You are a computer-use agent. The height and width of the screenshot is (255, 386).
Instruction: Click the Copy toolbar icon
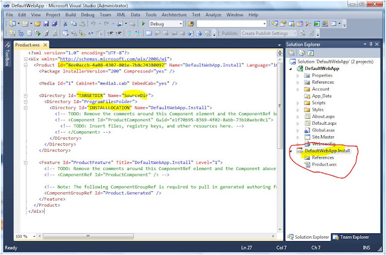click(x=74, y=24)
